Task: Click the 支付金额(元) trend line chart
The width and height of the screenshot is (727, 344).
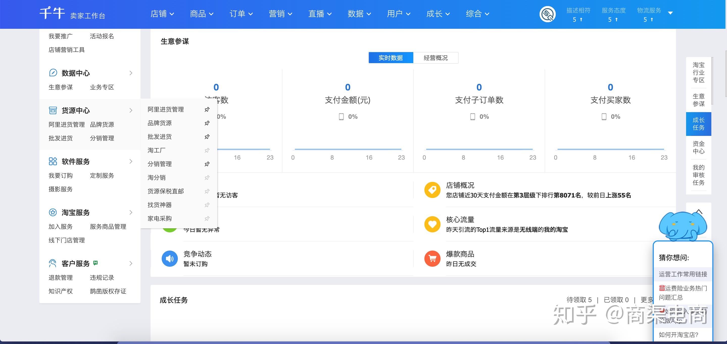Action: pyautogui.click(x=348, y=149)
